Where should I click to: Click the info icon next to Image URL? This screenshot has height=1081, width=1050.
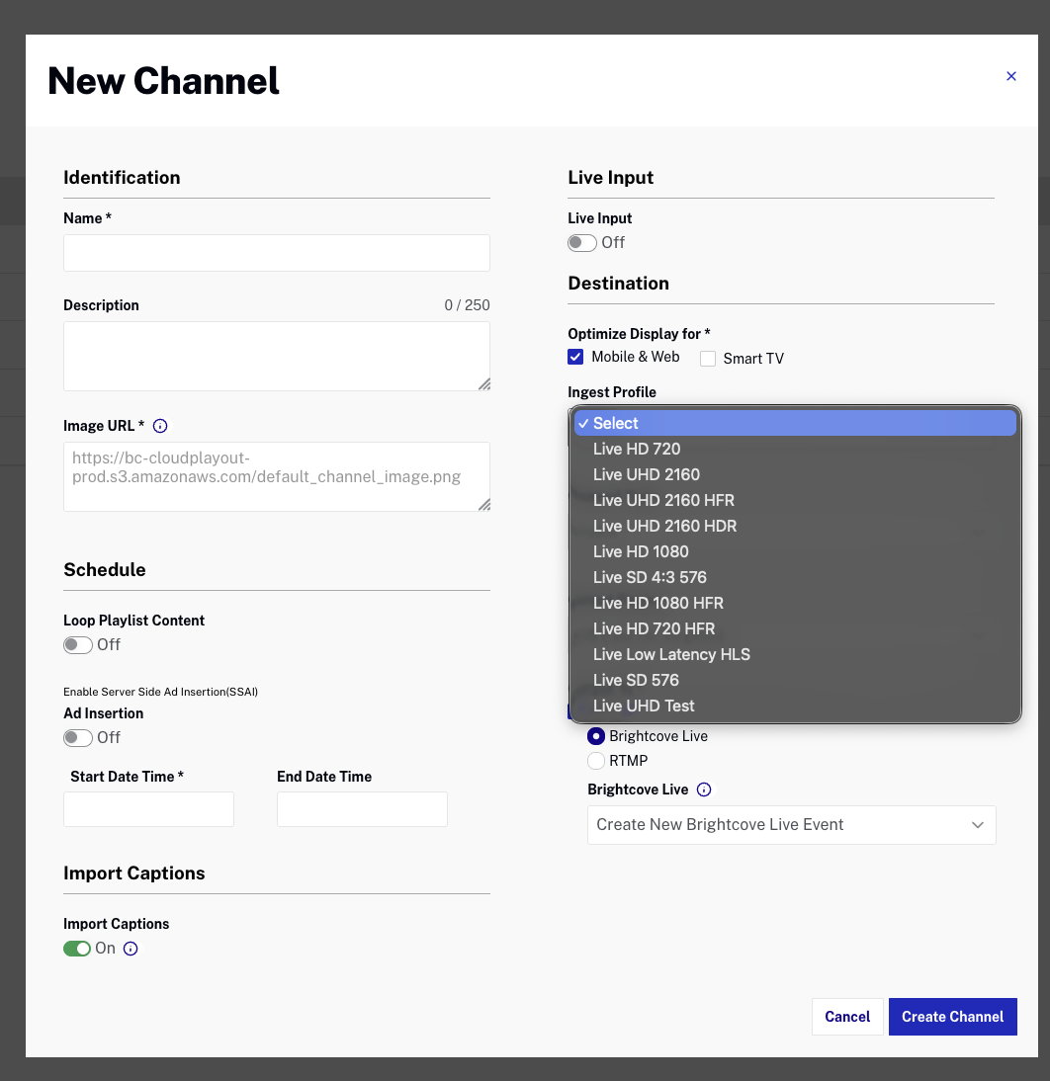click(x=160, y=426)
